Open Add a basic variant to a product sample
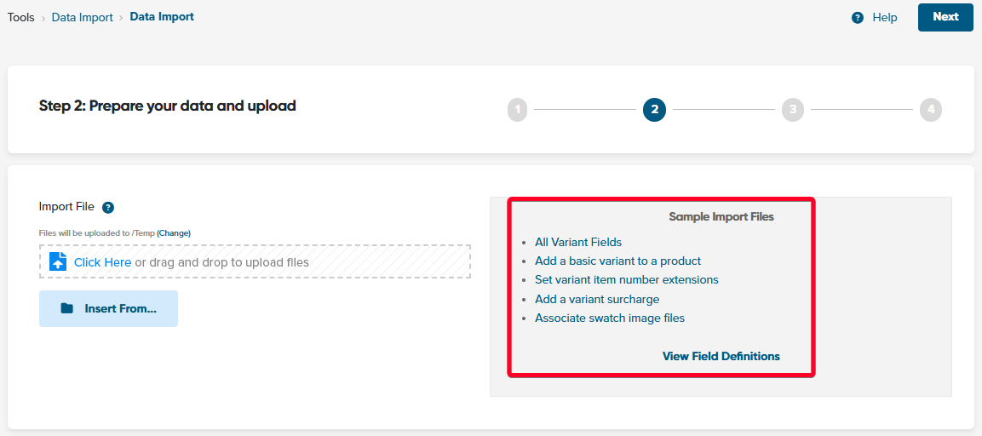Image resolution: width=982 pixels, height=436 pixels. (x=617, y=261)
